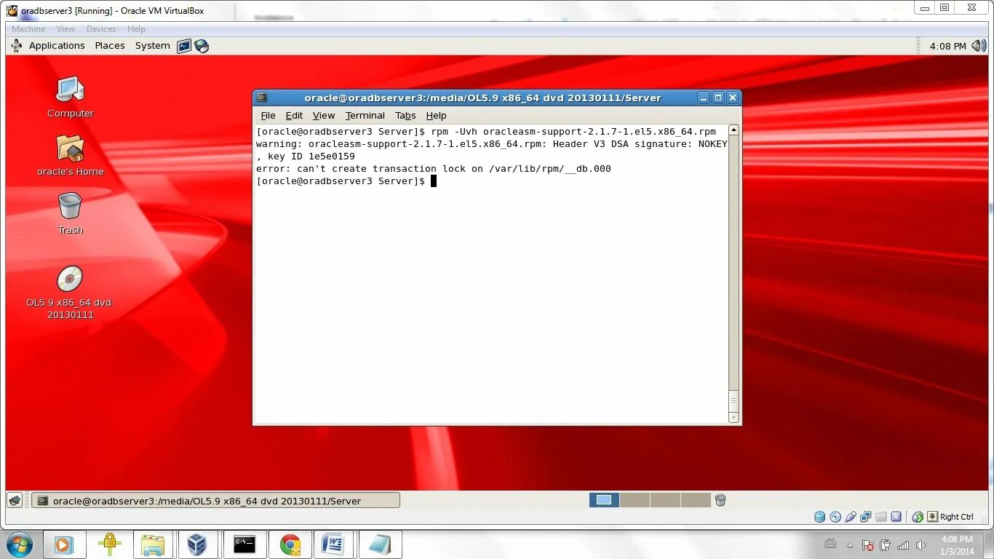This screenshot has height=559, width=994.
Task: Open oracle's Home folder icon
Action: point(71,148)
